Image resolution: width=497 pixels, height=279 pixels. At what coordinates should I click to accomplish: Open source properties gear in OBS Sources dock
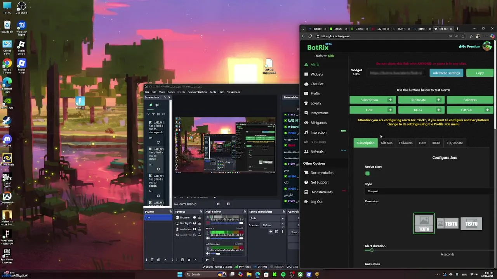[x=189, y=260]
